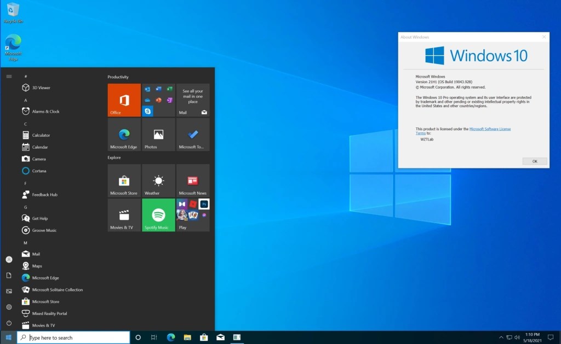561x344 pixels.
Task: Open Settings gear in Start rail
Action: (x=9, y=307)
